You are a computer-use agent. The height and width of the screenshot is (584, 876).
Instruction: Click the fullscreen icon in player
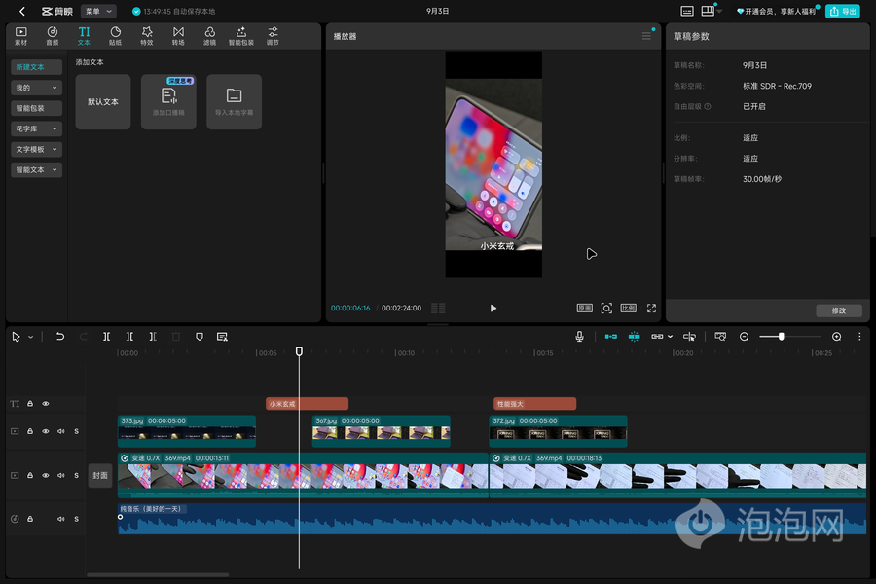pyautogui.click(x=651, y=308)
